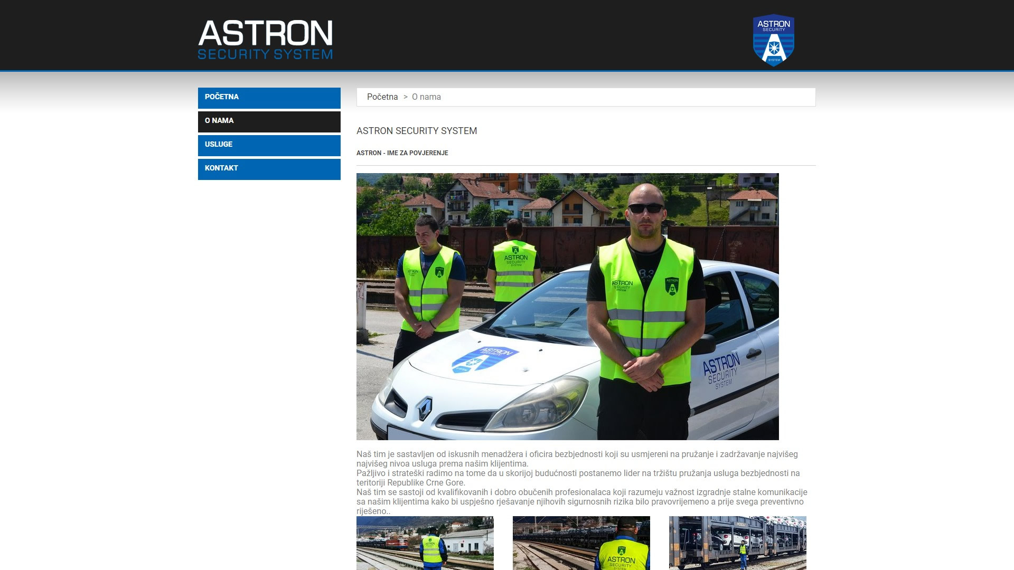Image resolution: width=1014 pixels, height=570 pixels.
Task: Go to the KONTAKT menu item
Action: pos(269,169)
